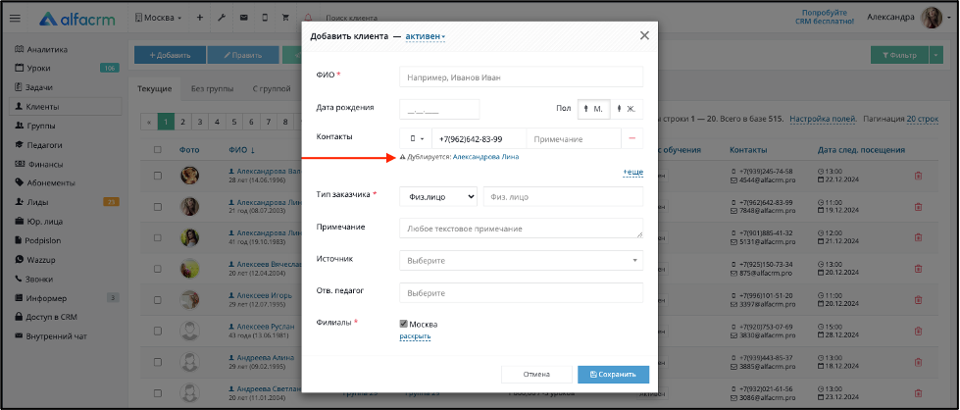Select female gender Ж. option

pyautogui.click(x=627, y=109)
